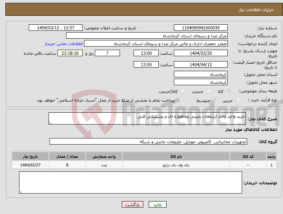Click the استان محل تحویل label

pos(260,74)
